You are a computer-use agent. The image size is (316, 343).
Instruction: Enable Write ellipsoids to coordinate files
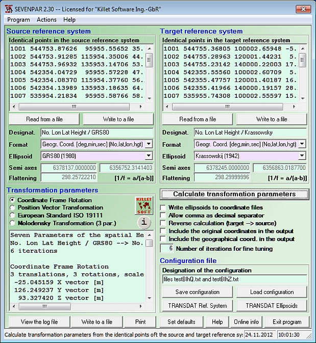163,207
